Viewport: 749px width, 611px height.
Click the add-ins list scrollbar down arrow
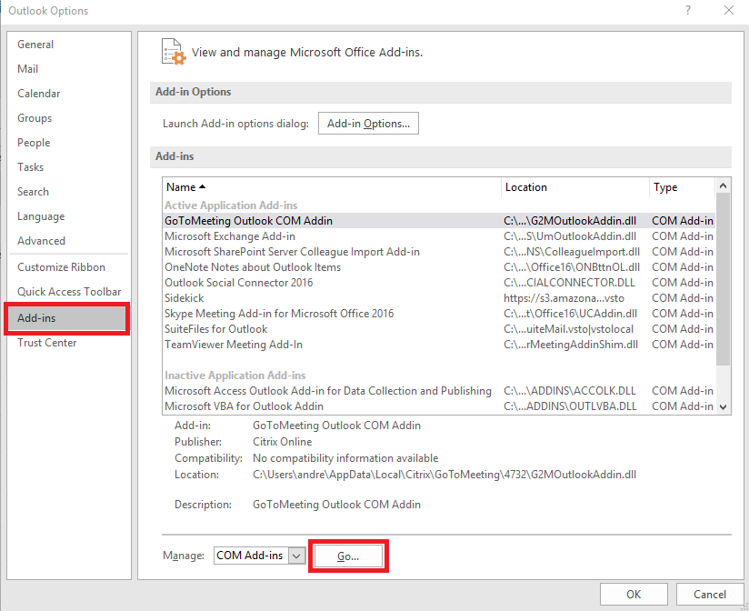(723, 406)
